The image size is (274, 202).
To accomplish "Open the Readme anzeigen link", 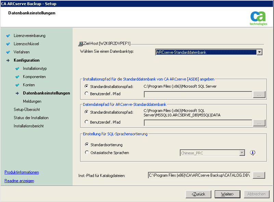I will [19, 181].
